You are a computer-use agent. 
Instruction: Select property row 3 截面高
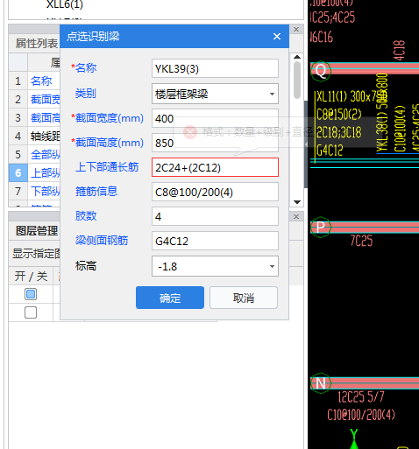pyautogui.click(x=34, y=117)
